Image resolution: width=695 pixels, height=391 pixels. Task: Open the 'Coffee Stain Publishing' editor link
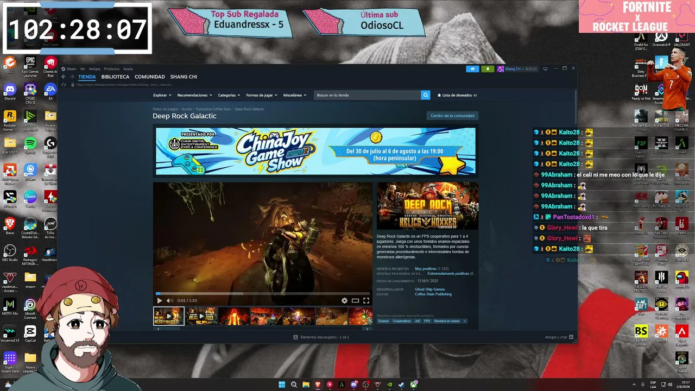(433, 294)
